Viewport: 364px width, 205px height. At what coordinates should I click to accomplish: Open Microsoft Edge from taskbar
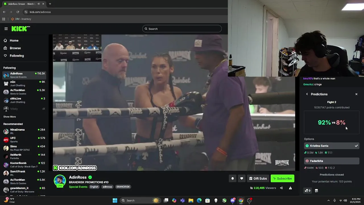click(x=199, y=200)
